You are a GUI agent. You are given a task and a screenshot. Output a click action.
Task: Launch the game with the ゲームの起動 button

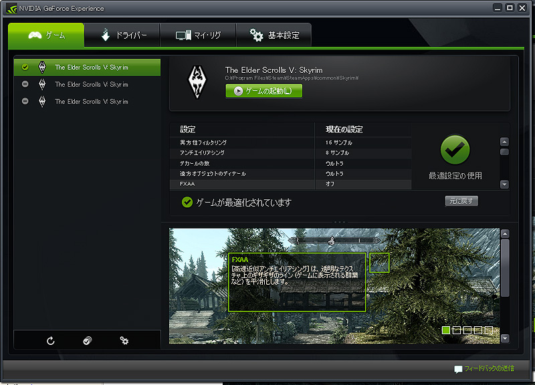(263, 91)
